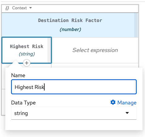
Task: Select the Destination Risk Factor header cell
Action: point(70,25)
